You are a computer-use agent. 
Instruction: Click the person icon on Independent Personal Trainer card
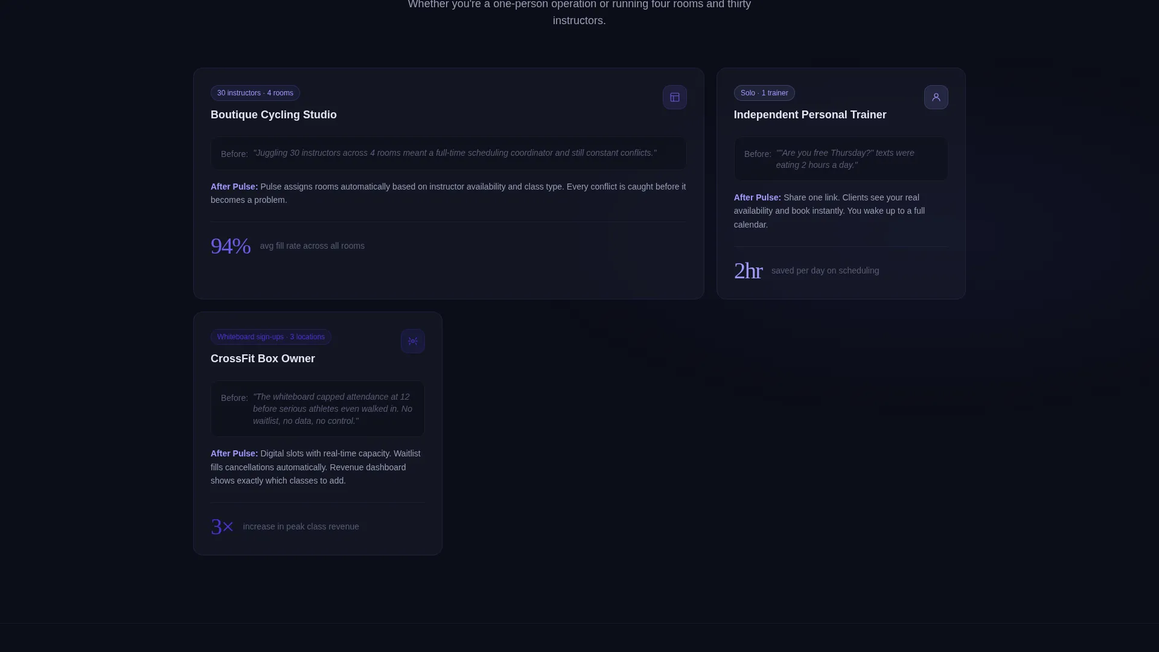pyautogui.click(x=936, y=97)
